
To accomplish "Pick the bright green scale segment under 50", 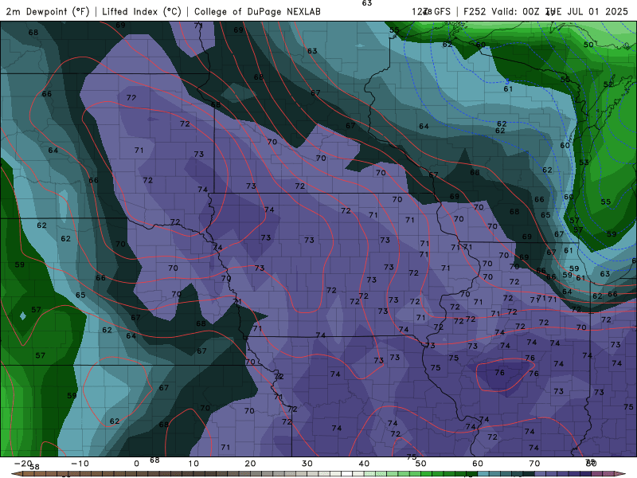I will click(427, 474).
